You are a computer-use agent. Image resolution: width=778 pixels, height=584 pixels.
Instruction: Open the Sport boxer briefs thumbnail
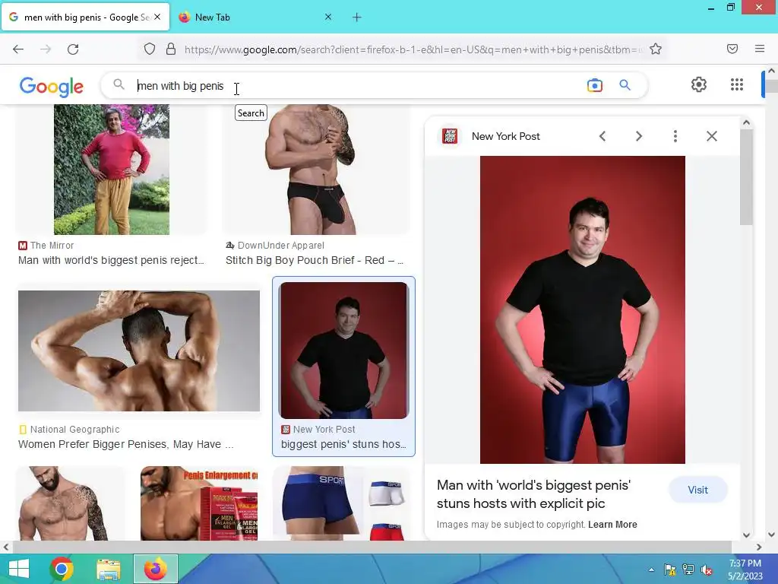pos(341,503)
